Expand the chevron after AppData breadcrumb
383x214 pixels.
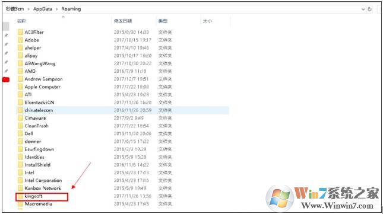tap(56, 9)
